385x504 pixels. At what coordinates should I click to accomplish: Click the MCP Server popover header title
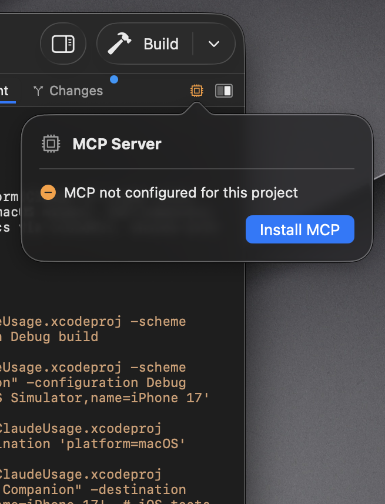[x=115, y=143]
